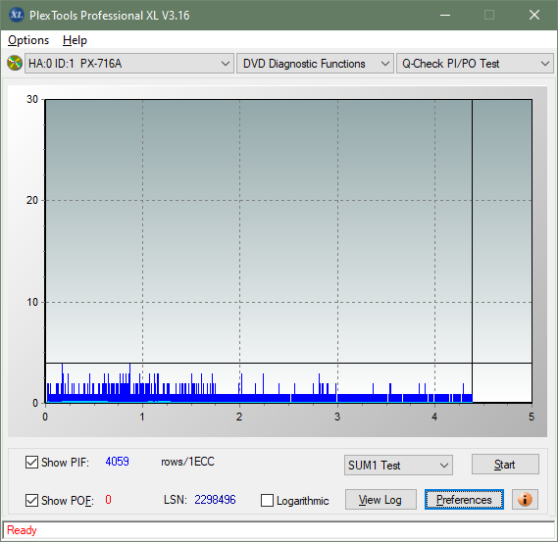Open the DVD Diagnostic Functions dropdown
Viewport: 558px width, 542px height.
point(315,64)
